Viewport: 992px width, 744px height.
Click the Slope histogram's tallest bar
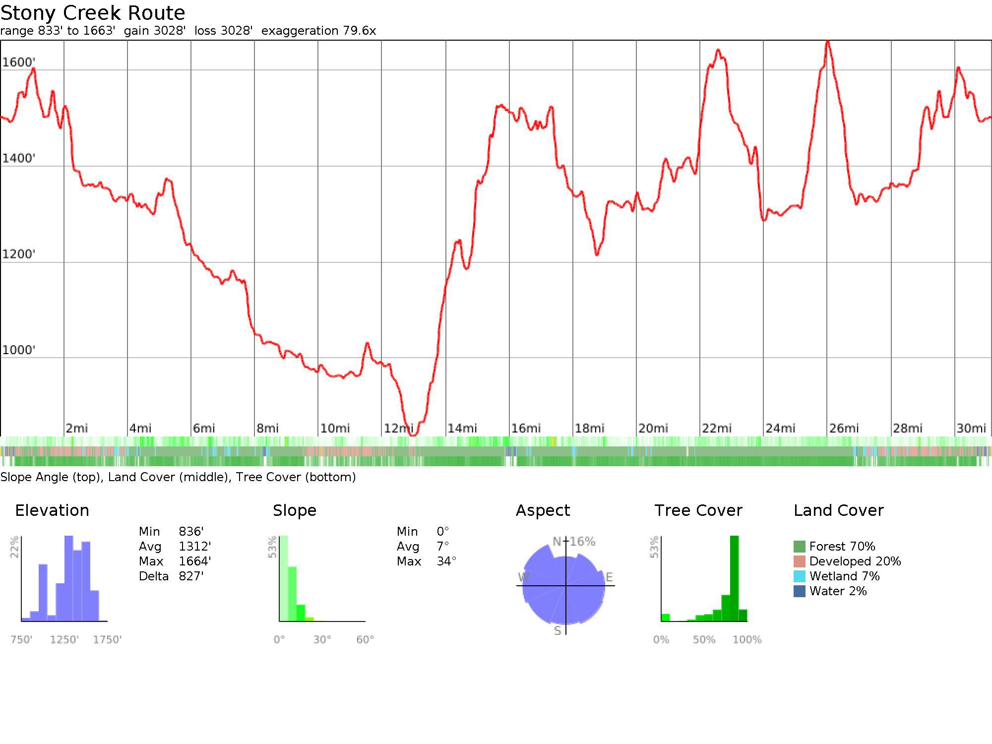click(283, 578)
